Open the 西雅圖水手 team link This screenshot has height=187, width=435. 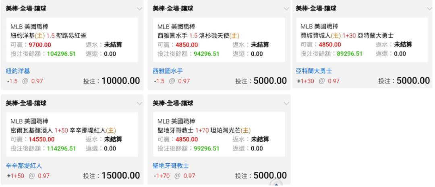pyautogui.click(x=168, y=71)
